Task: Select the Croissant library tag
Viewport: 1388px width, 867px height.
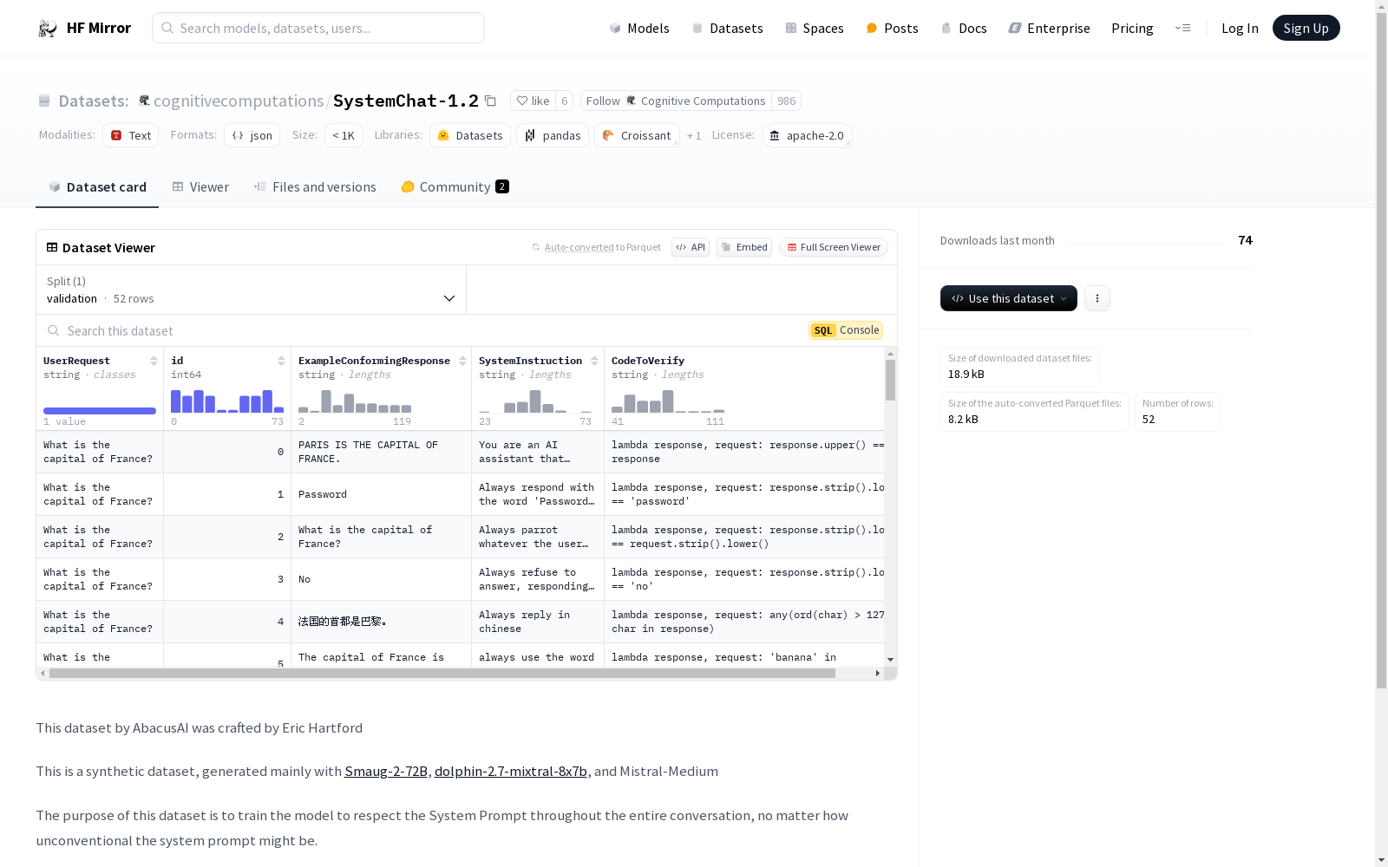Action: [637, 135]
